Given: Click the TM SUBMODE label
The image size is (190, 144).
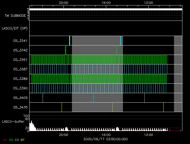Looking at the screenshot, I should tap(15, 16).
